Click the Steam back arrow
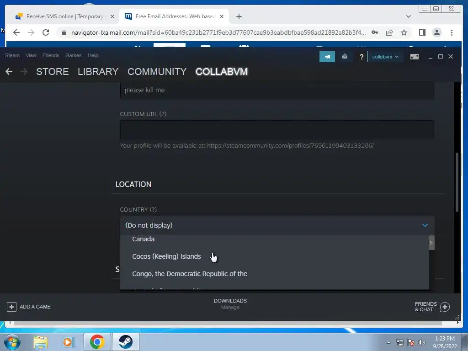The height and width of the screenshot is (351, 468). (9, 72)
